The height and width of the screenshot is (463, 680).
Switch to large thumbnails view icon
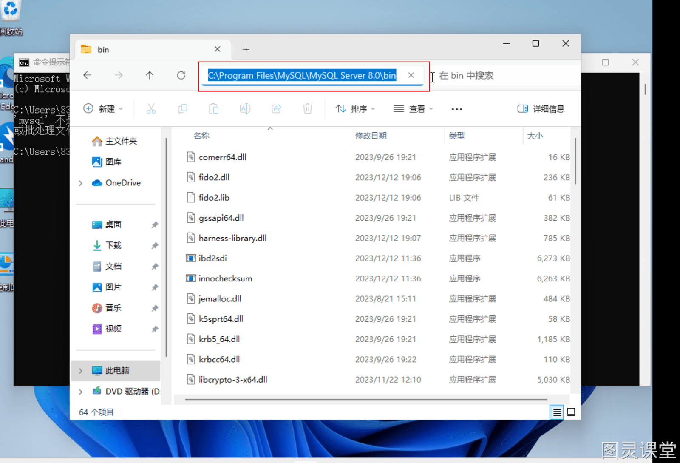571,412
